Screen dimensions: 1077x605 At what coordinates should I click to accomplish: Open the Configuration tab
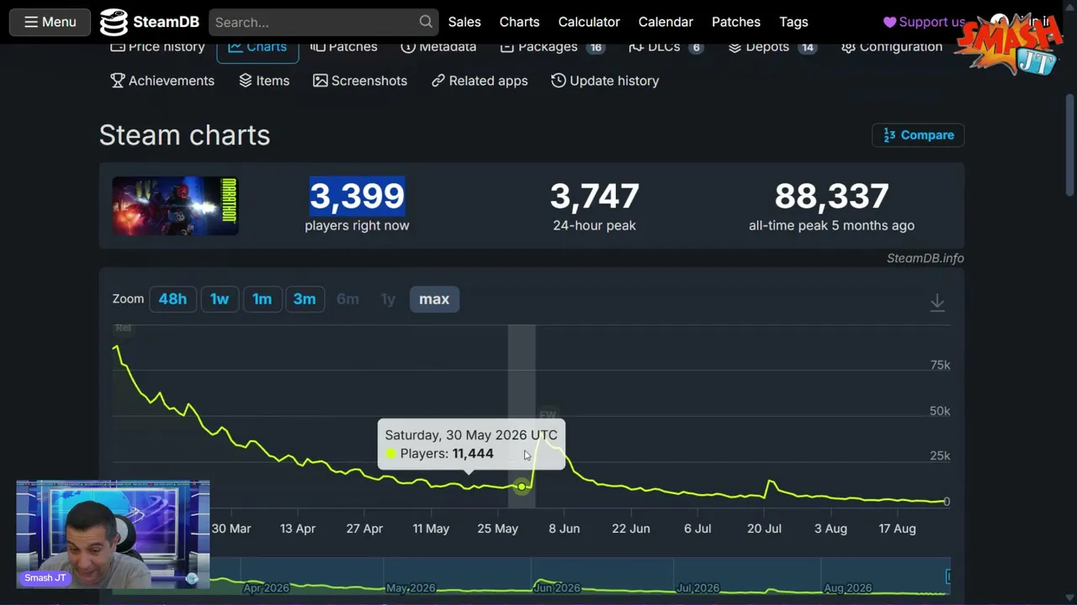point(892,47)
